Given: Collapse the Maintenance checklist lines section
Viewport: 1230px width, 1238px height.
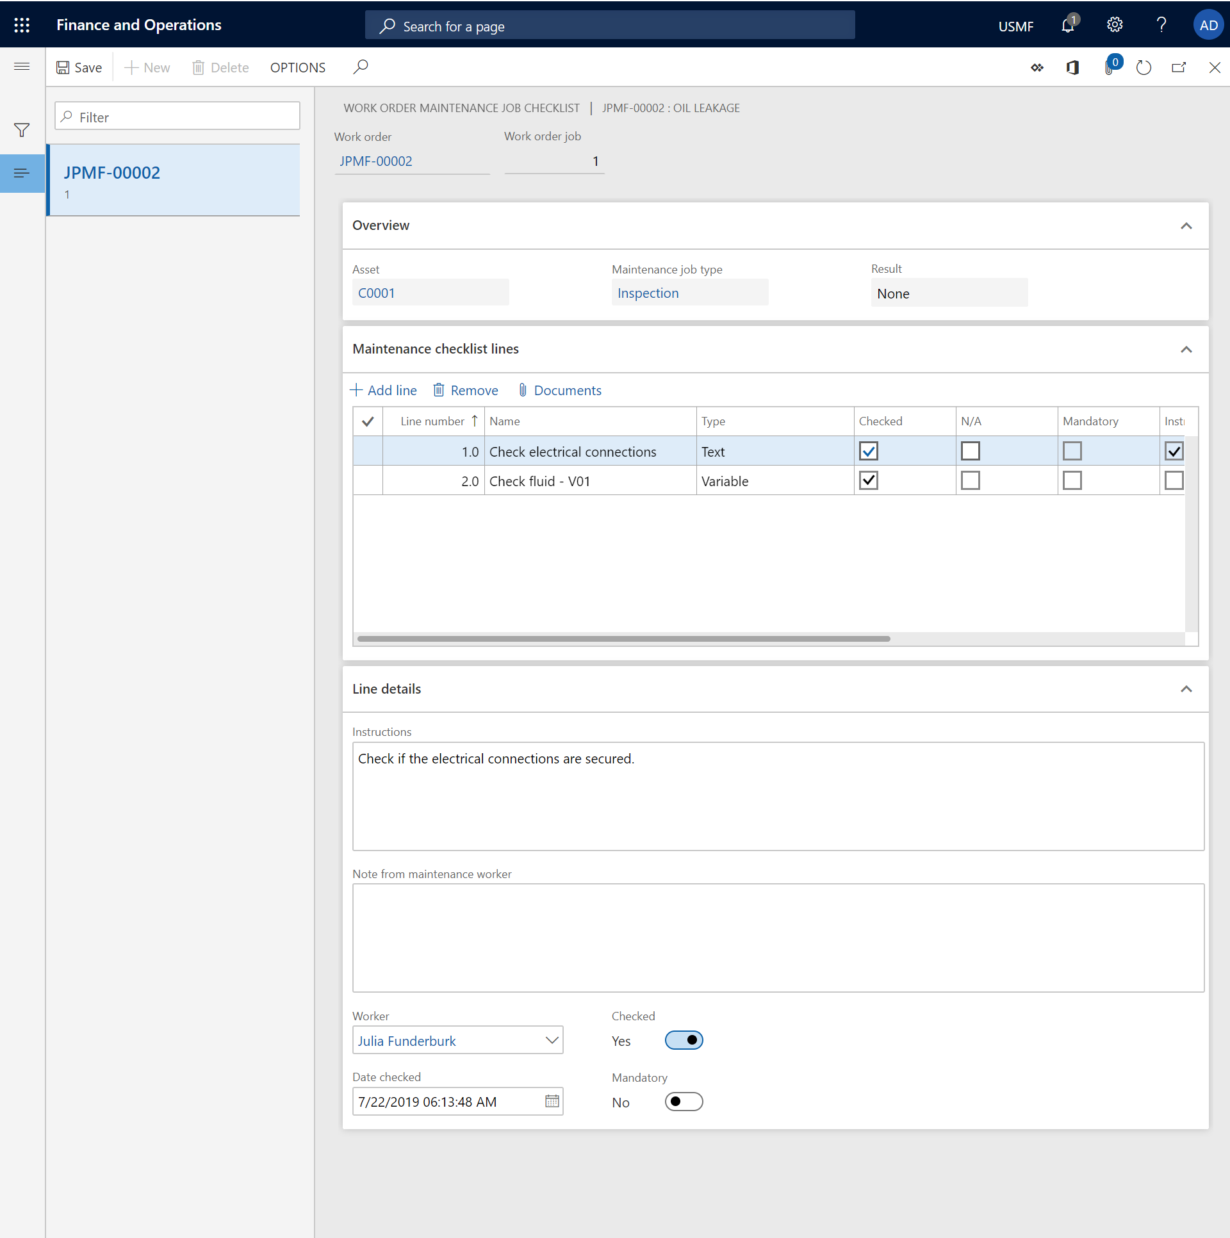Looking at the screenshot, I should click(1186, 349).
